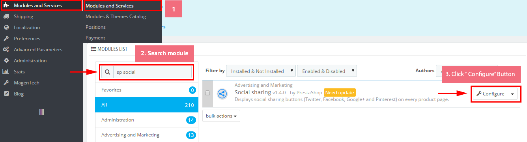Click the Administration gear icon
The height and width of the screenshot is (142, 527).
6,61
